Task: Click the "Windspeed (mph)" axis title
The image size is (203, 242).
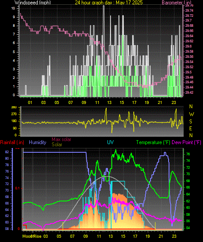Action: pyautogui.click(x=33, y=2)
